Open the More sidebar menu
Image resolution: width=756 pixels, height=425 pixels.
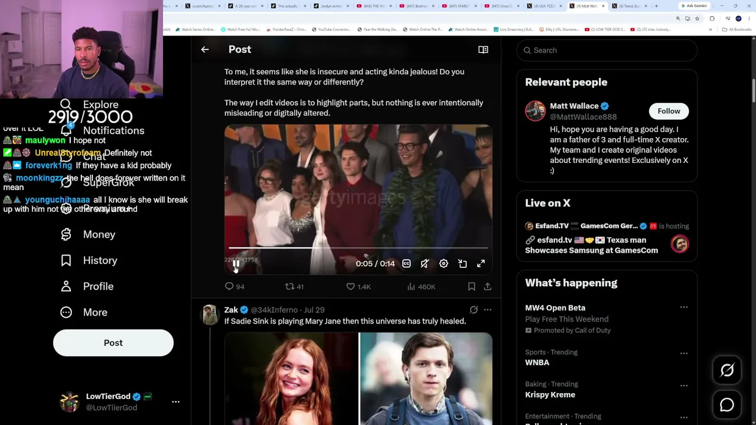coord(84,312)
